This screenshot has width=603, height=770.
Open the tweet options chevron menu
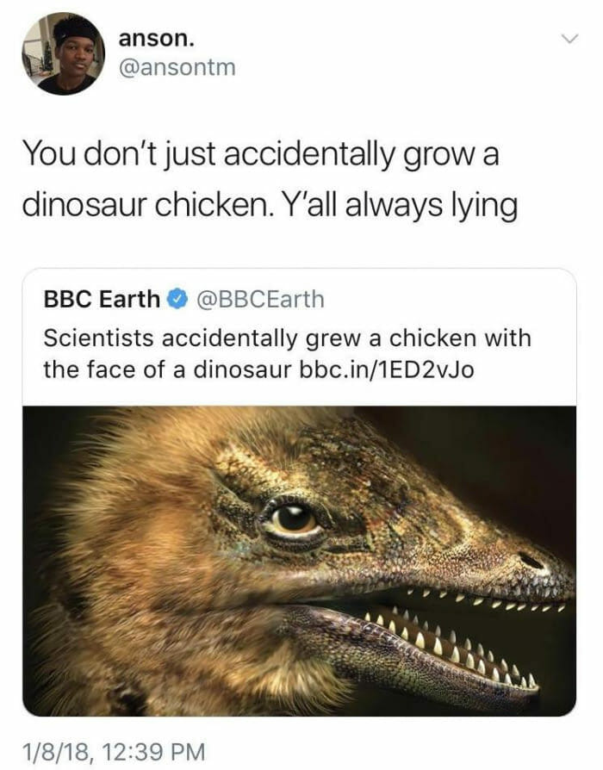[567, 40]
